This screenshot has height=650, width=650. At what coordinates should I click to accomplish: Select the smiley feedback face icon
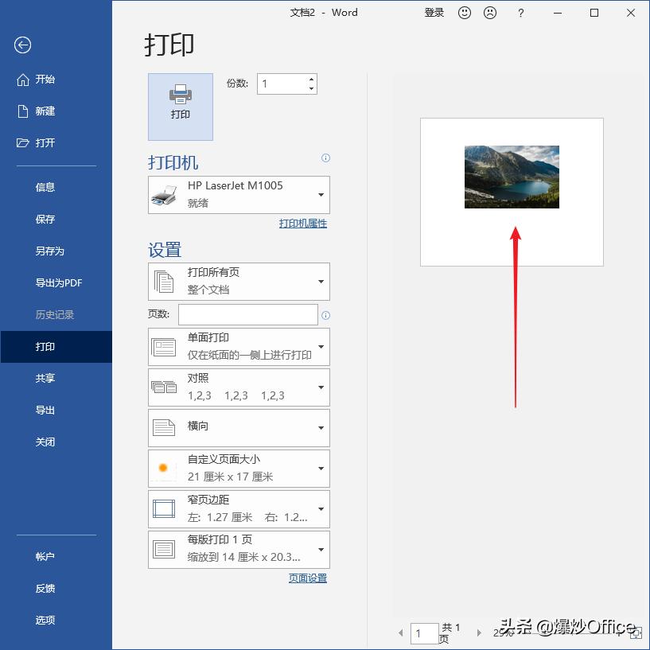465,13
